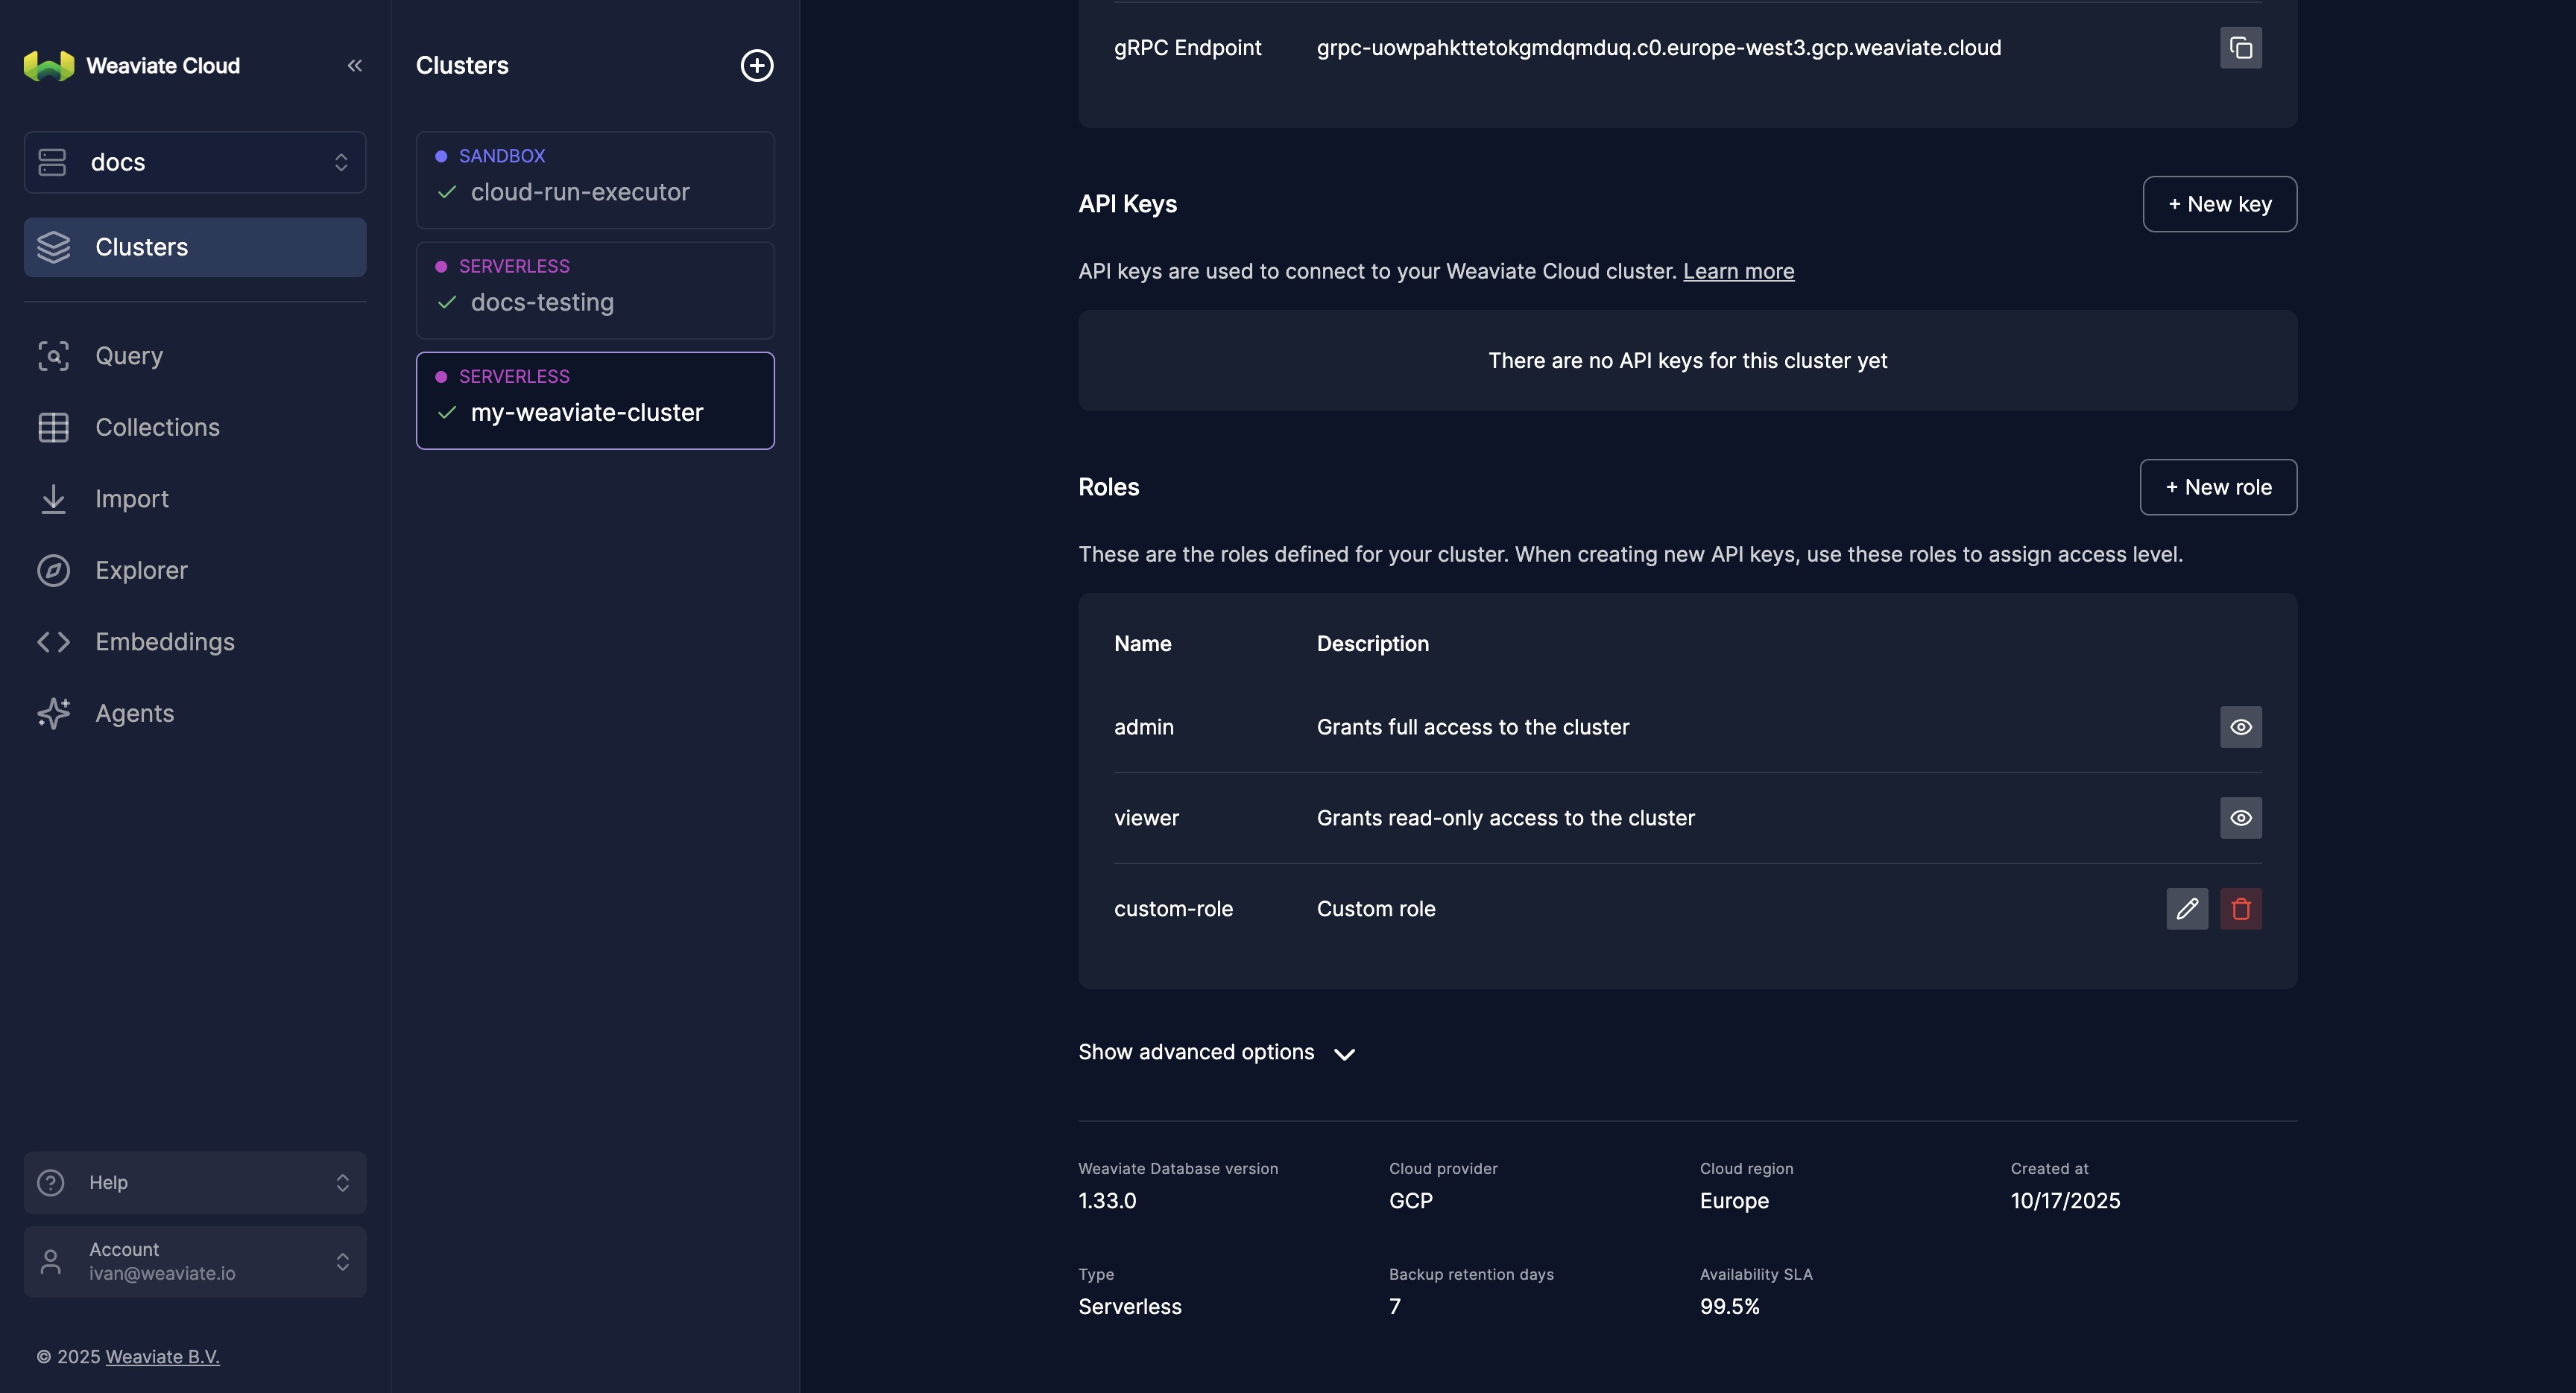The image size is (2576, 1393).
Task: Copy the gRPC endpoint URL
Action: point(2240,48)
